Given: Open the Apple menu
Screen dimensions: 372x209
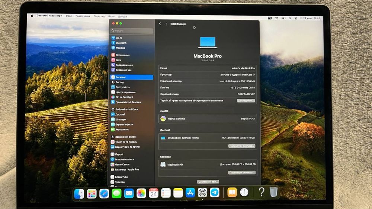Looking at the screenshot, I should click(32, 16).
